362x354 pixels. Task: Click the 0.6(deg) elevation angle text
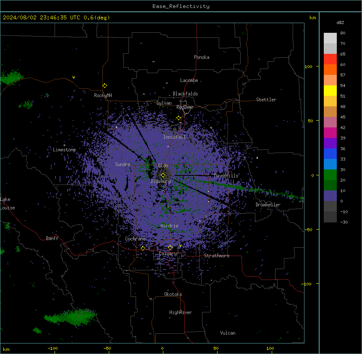click(x=97, y=18)
